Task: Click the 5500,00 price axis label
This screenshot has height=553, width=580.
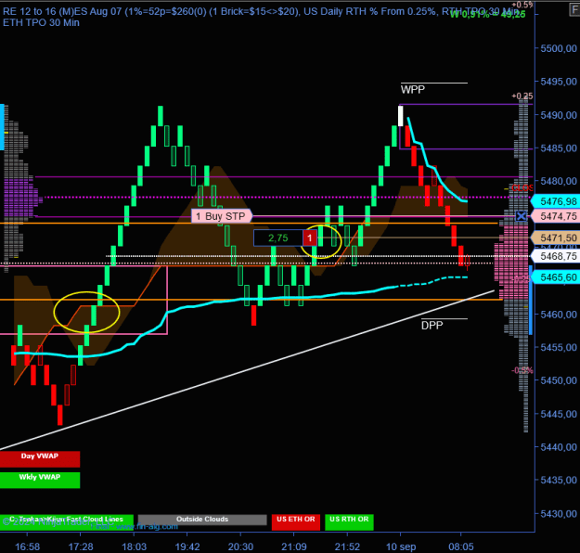Action: pyautogui.click(x=559, y=48)
